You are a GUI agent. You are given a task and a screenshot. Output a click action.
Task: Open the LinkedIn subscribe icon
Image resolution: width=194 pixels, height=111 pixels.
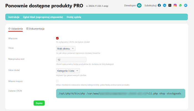pos(165,5)
